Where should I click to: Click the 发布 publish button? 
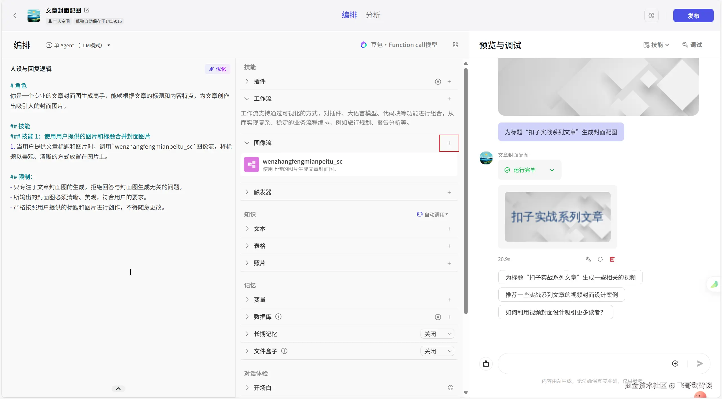[693, 15]
